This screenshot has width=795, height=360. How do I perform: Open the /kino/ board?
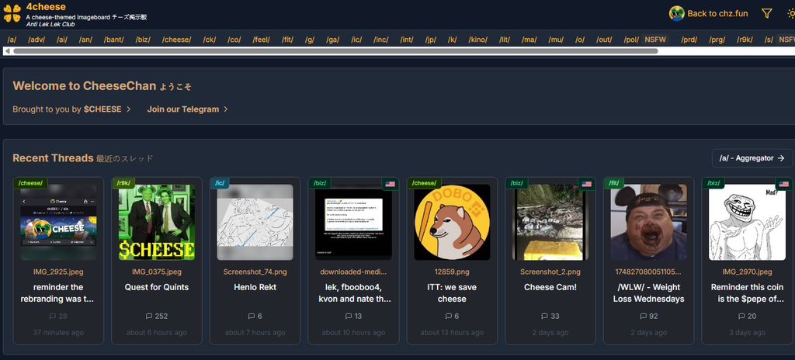(x=478, y=40)
